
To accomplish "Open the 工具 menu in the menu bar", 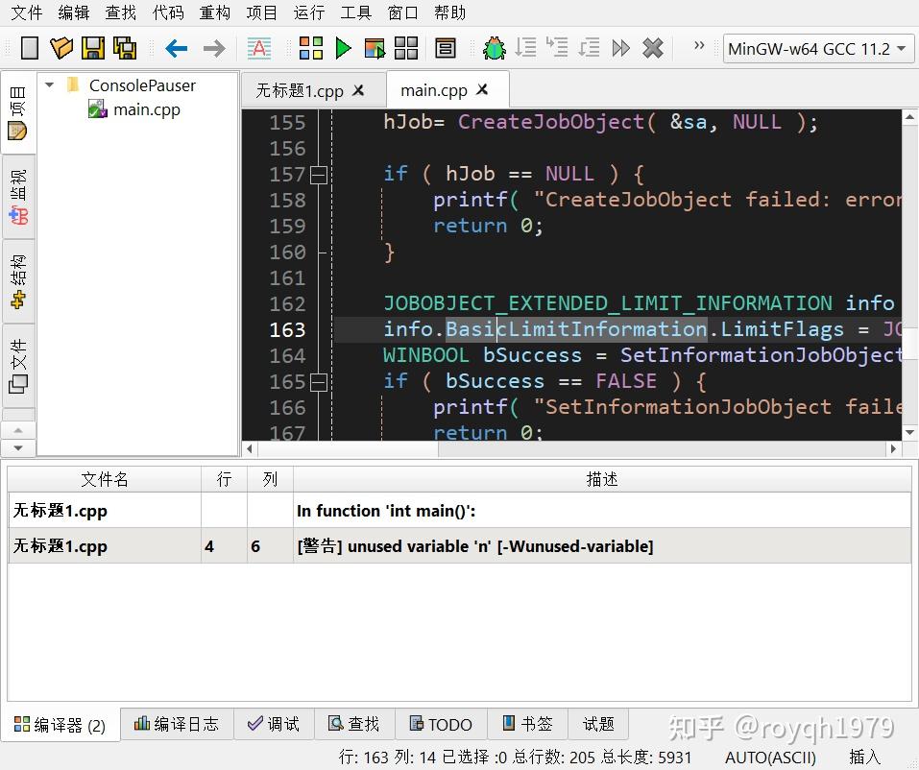I will 355,12.
